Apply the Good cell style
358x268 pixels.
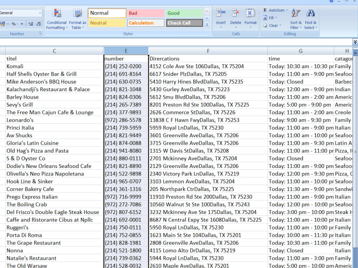(x=184, y=13)
